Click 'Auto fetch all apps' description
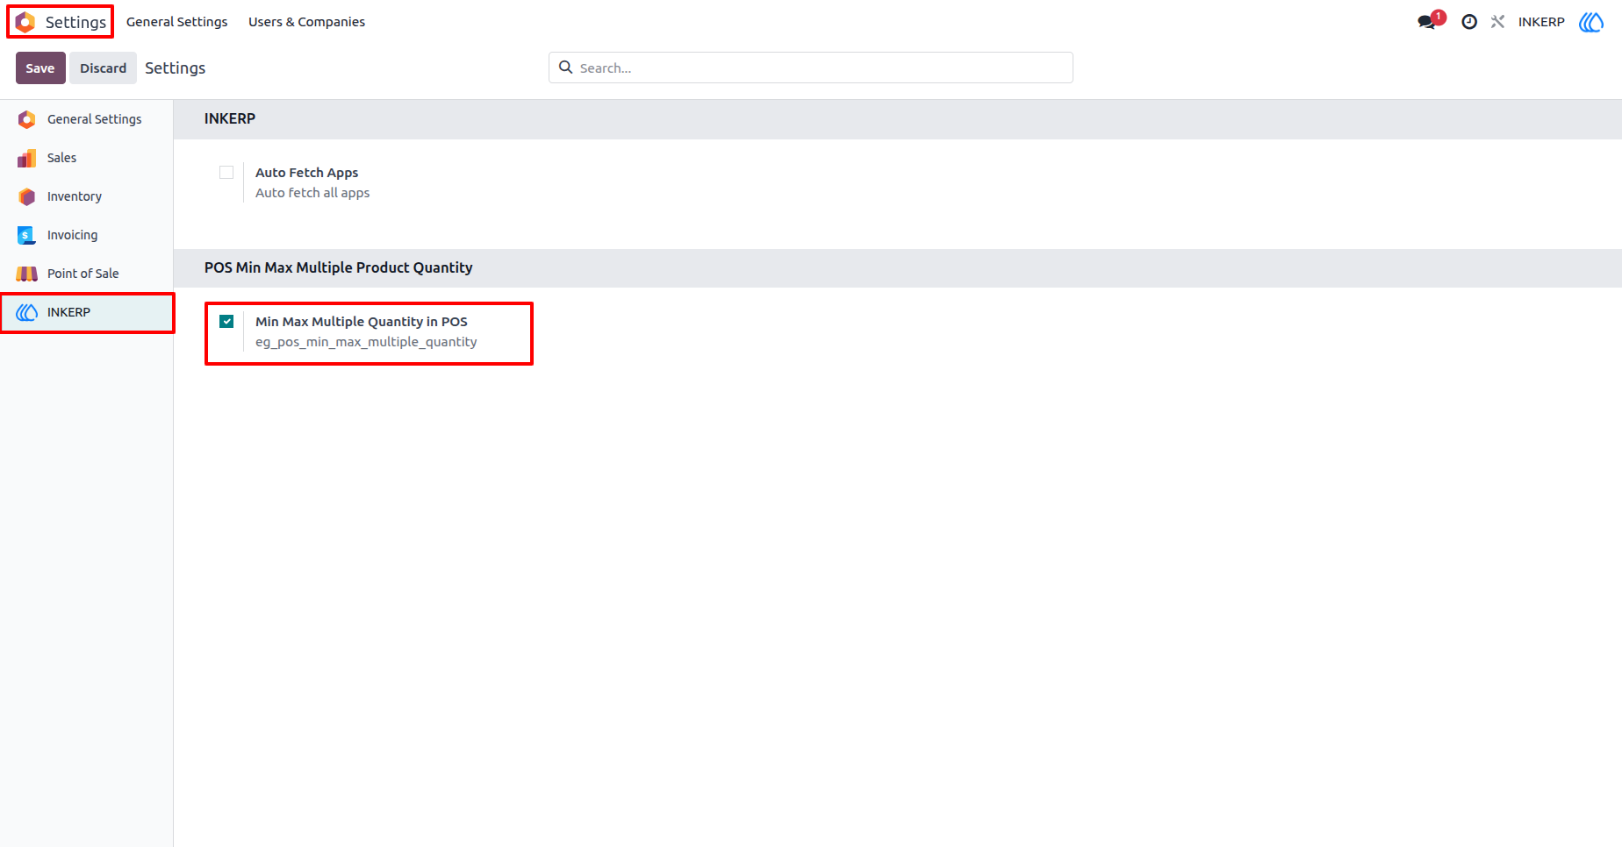 coord(312,193)
